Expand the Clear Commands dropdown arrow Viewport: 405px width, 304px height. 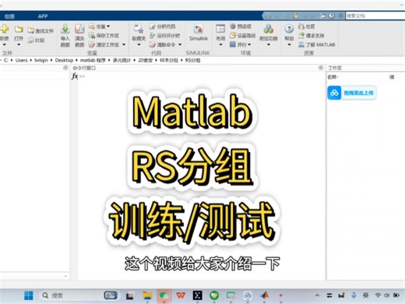tap(180, 44)
